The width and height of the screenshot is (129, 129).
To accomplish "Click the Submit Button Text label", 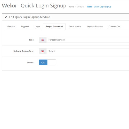I will click(23, 51).
